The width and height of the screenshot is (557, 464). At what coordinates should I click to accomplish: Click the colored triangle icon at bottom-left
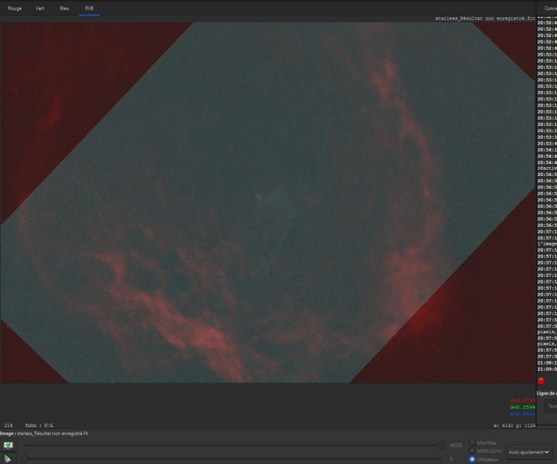pos(8,458)
